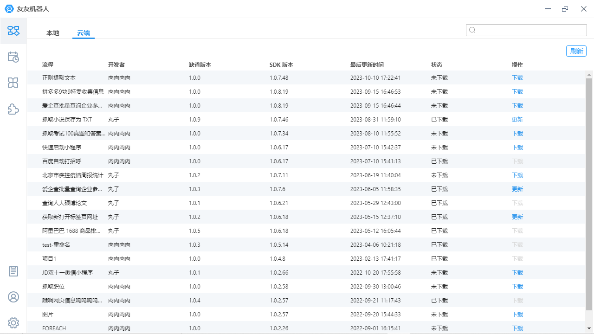594x334 pixels.
Task: Download the 快速启动小程序 workflow
Action: point(517,148)
